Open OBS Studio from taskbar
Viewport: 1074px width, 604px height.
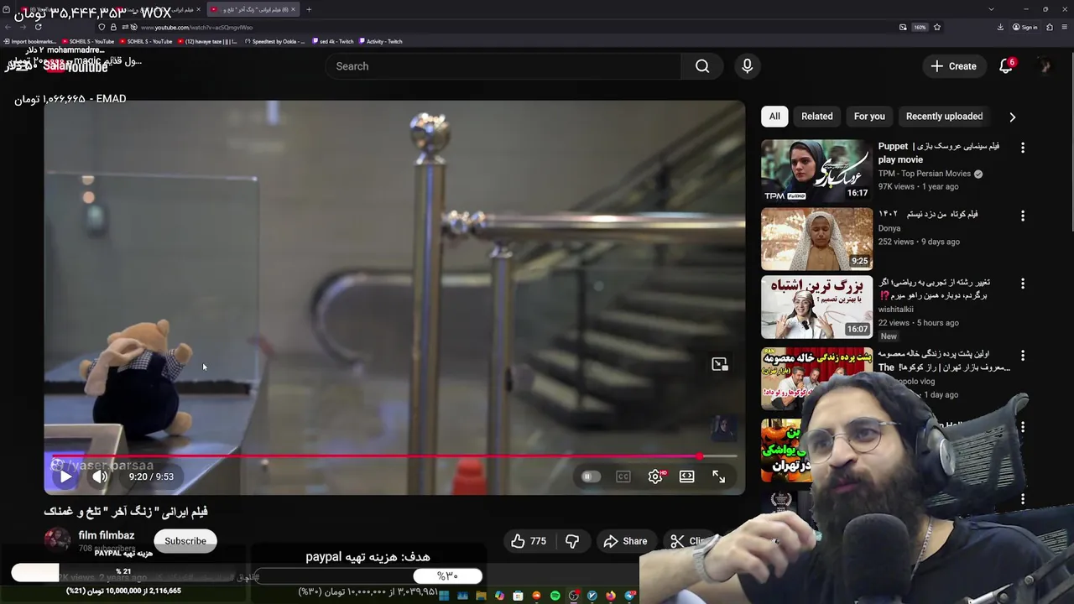[x=574, y=596]
